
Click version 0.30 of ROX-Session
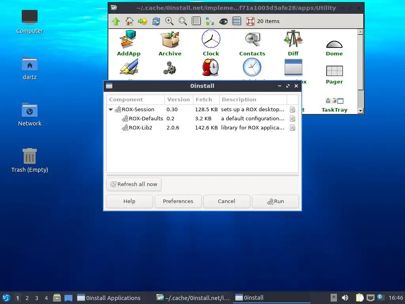click(x=172, y=110)
